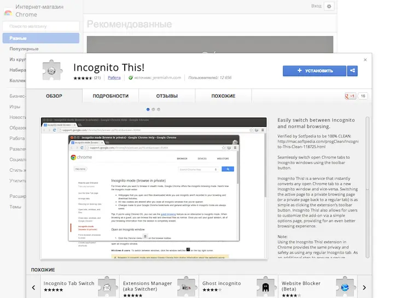The image size is (394, 298).
Task: Click the Incognito Tab Switch extension icon
Action: (107, 287)
